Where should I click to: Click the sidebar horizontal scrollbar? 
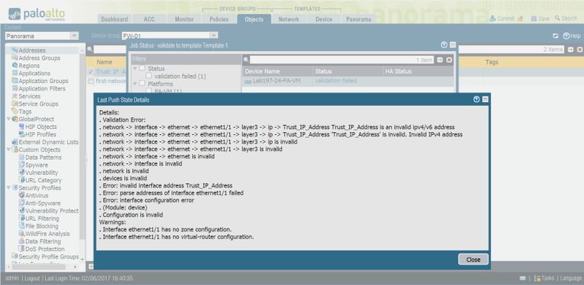39,267
